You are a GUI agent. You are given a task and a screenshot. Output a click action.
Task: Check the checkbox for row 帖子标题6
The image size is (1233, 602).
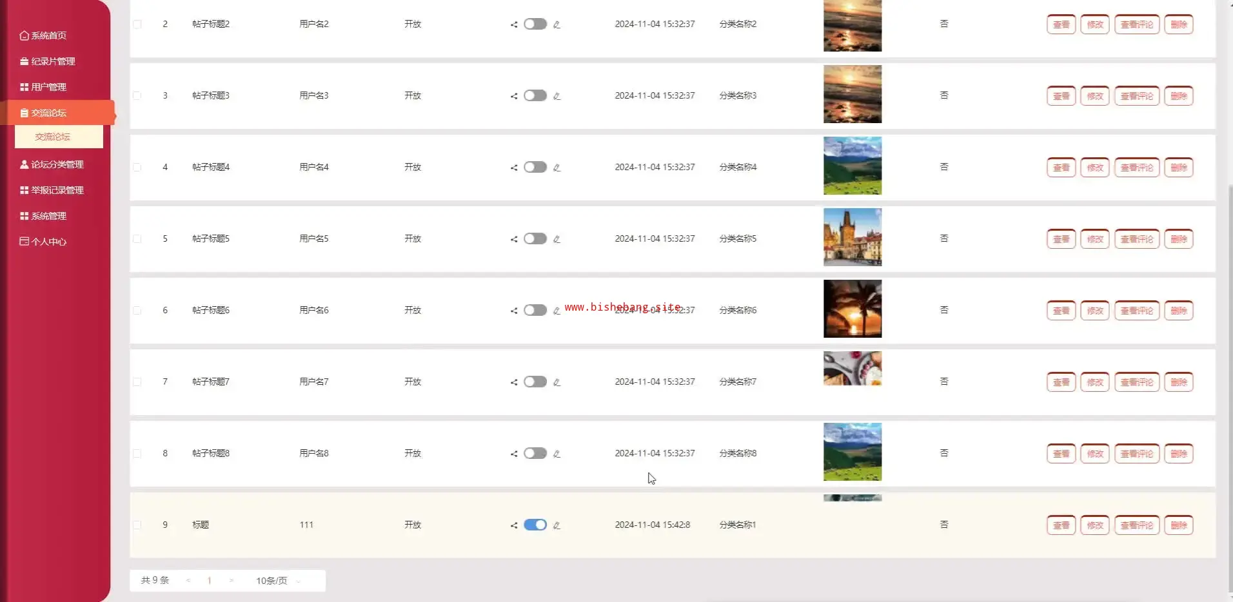(137, 310)
